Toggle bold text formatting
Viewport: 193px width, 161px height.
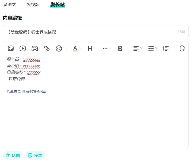pyautogui.click(x=120, y=48)
